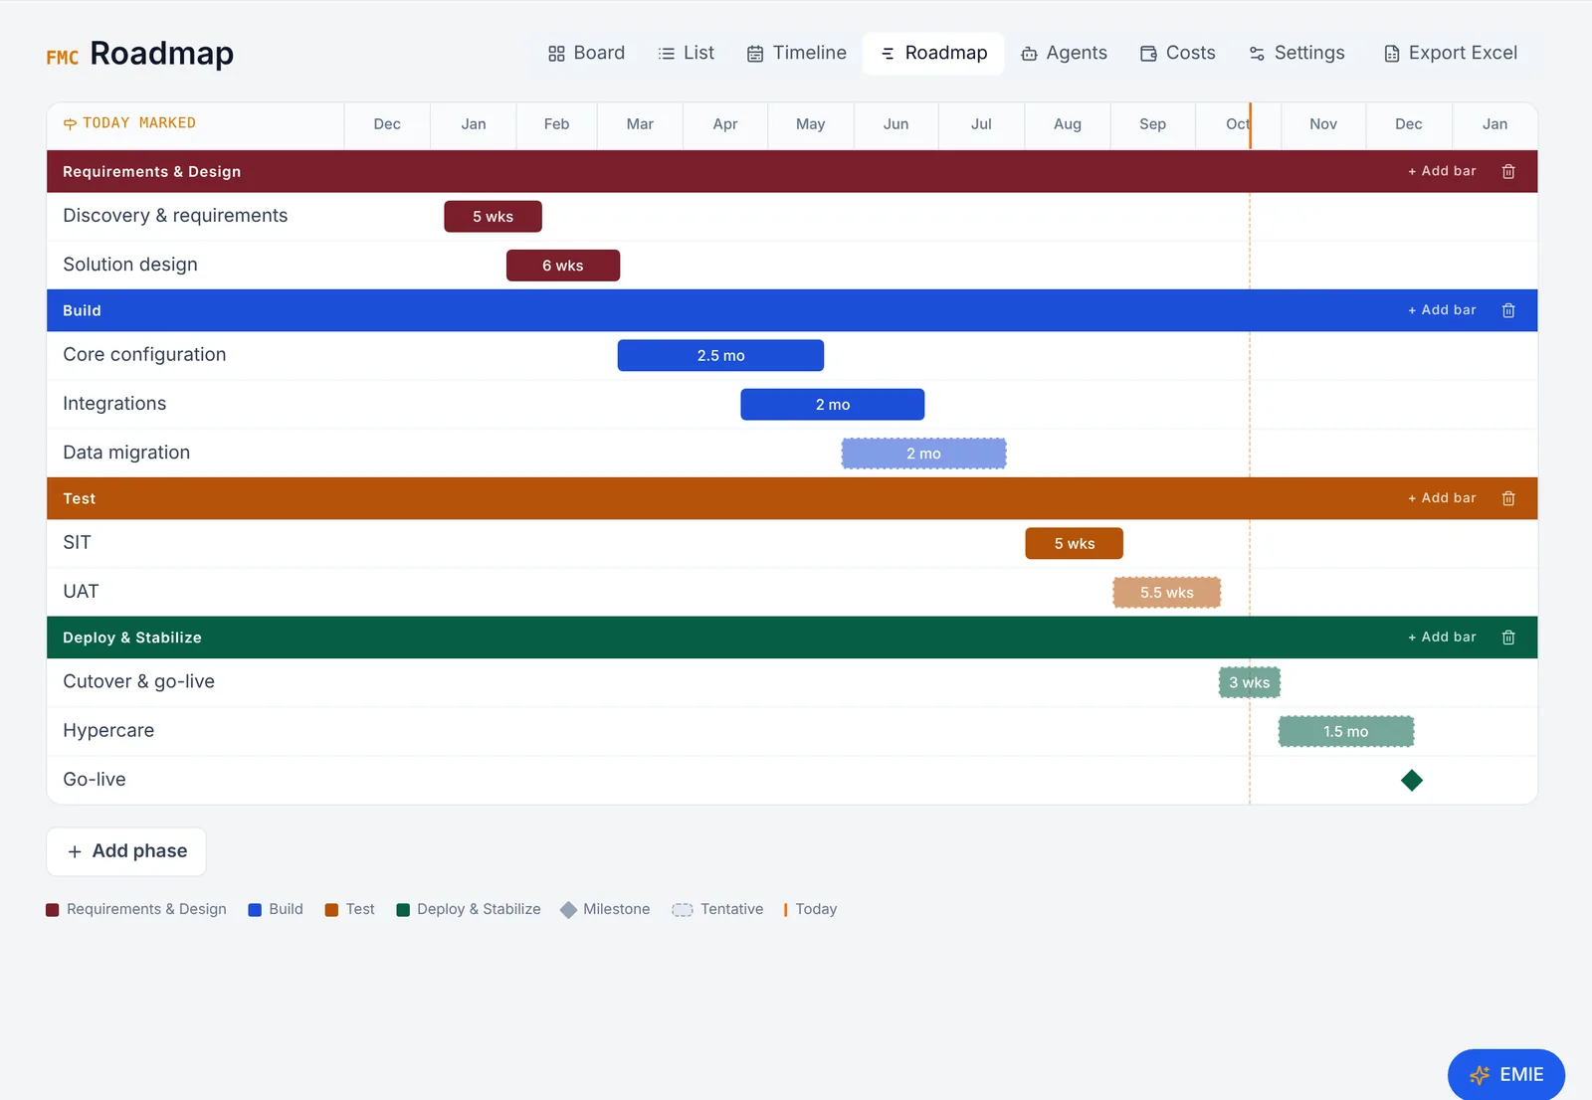
Task: Click trash icon in Deploy & Stabilize header
Action: [1508, 638]
